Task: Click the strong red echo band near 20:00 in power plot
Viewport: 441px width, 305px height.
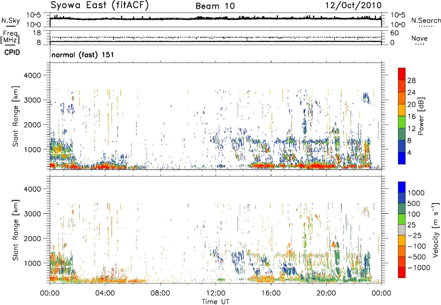Action: point(319,166)
